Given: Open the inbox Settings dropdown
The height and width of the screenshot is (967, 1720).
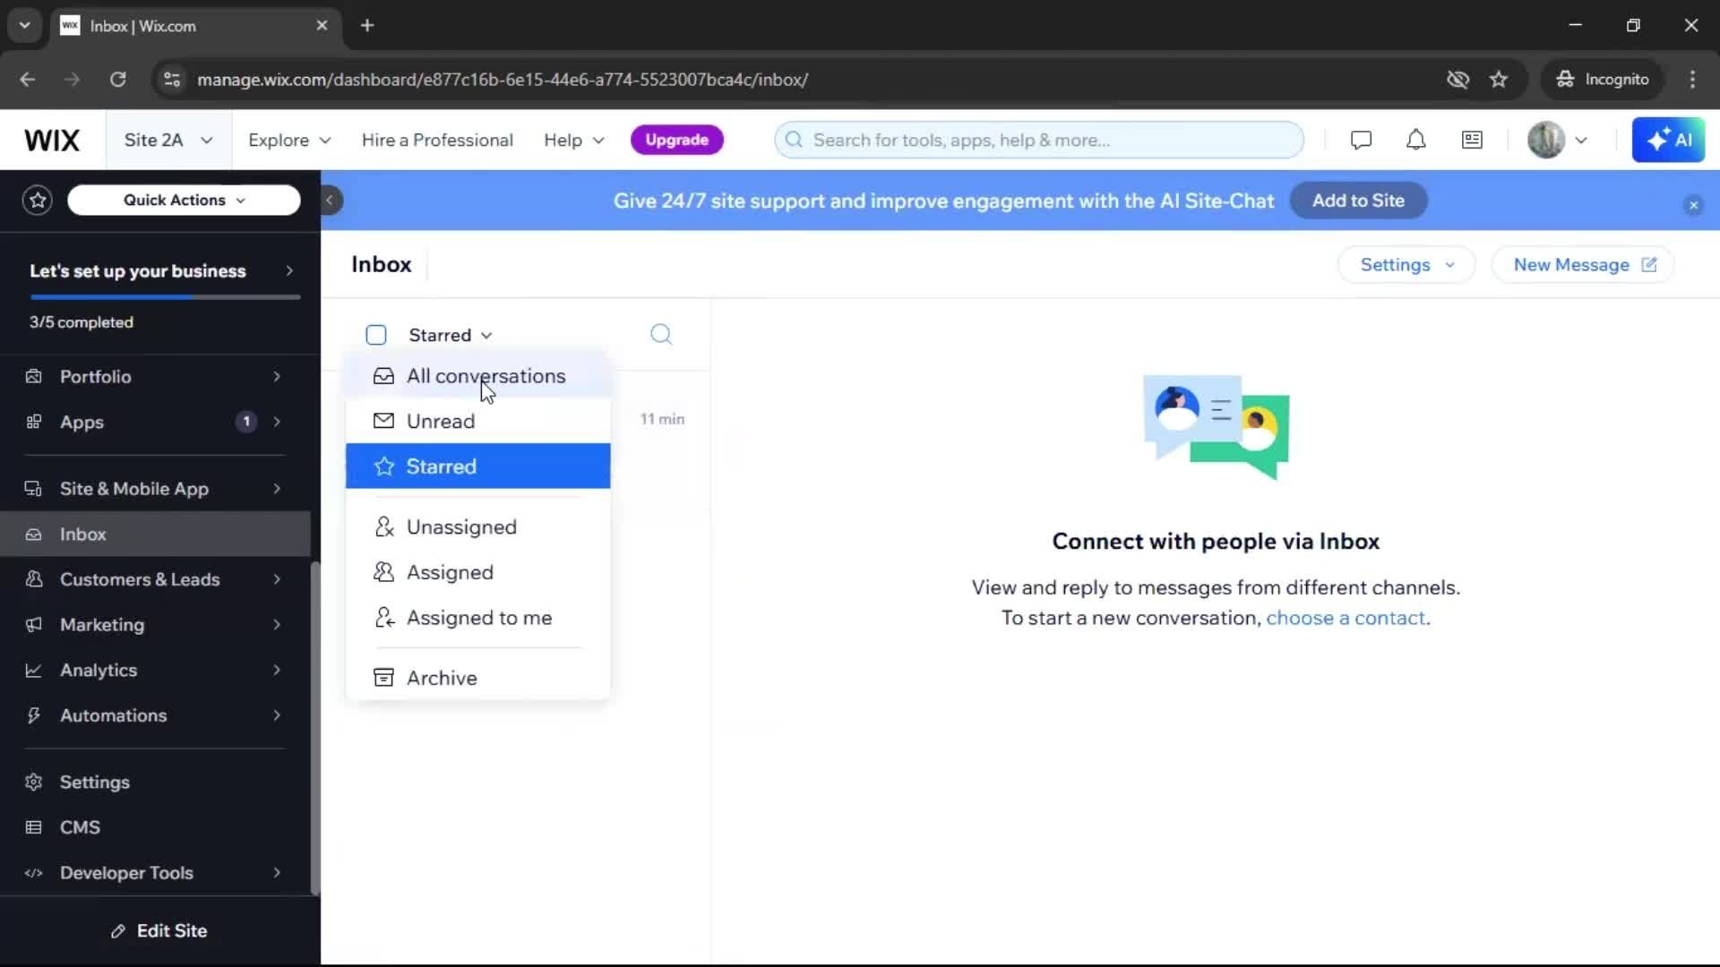Looking at the screenshot, I should pyautogui.click(x=1406, y=265).
